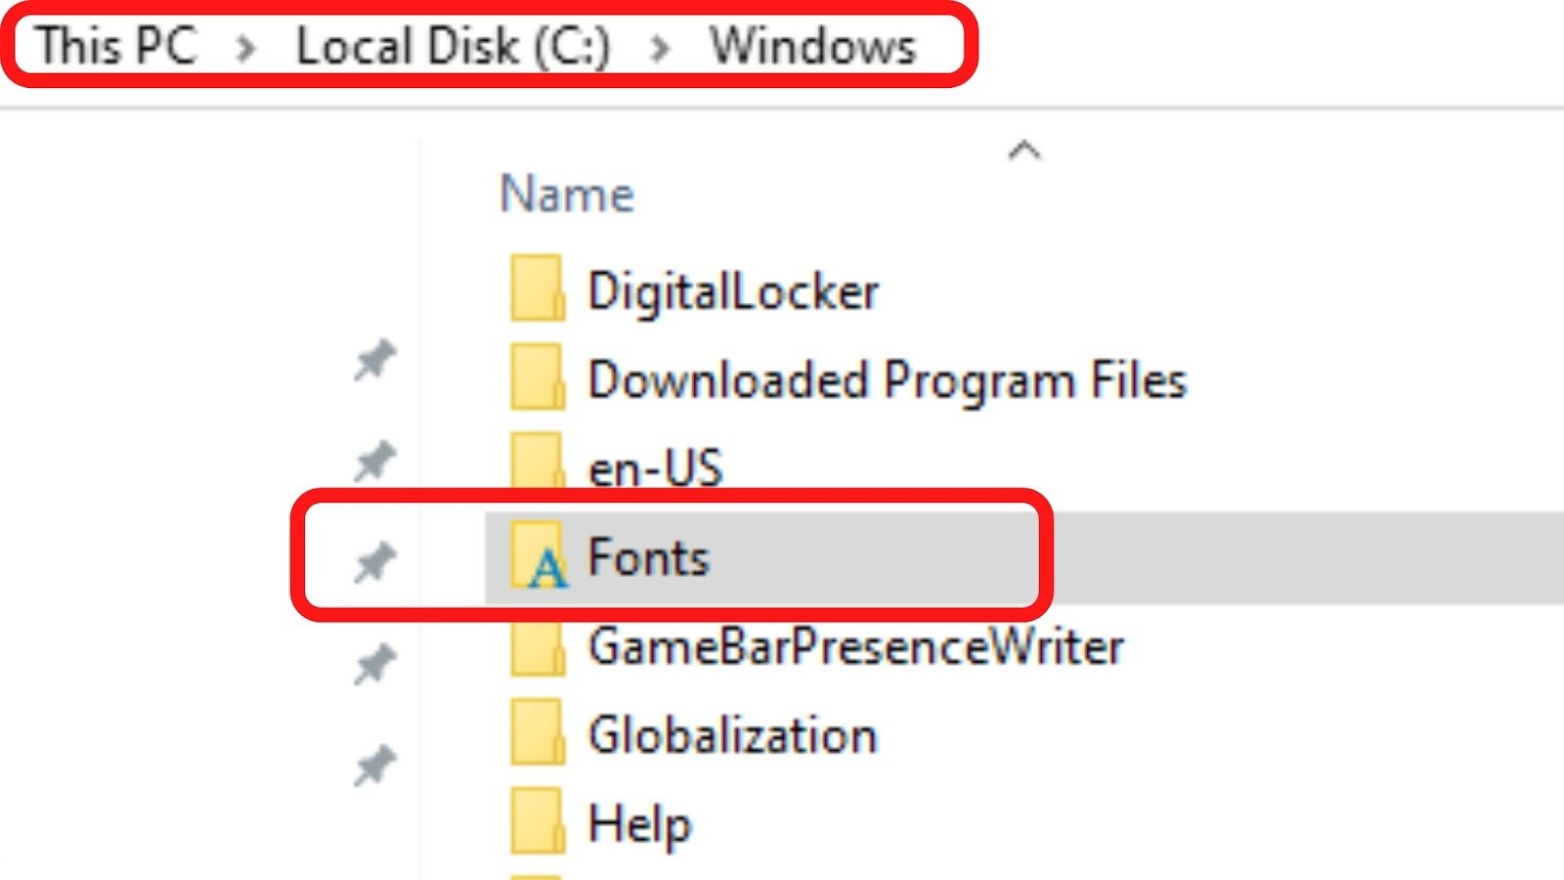Image resolution: width=1564 pixels, height=880 pixels.
Task: Expand the chevron after This PC in breadcrumb
Action: [246, 47]
